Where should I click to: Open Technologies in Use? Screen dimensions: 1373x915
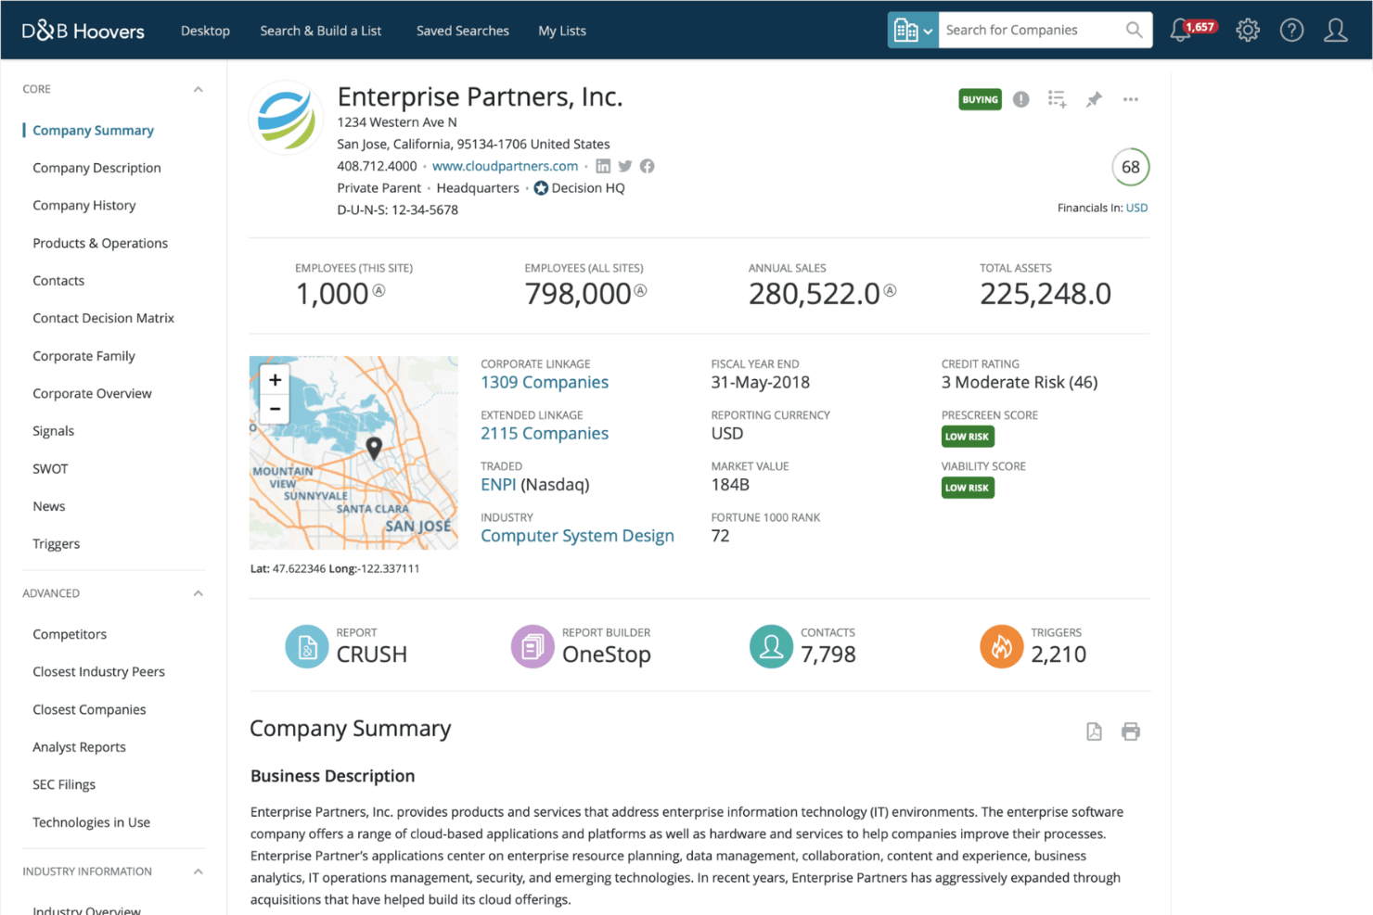tap(91, 822)
